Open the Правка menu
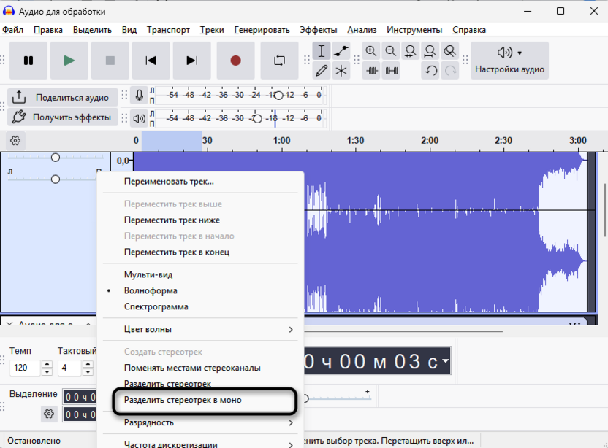The height and width of the screenshot is (448, 608). click(48, 30)
